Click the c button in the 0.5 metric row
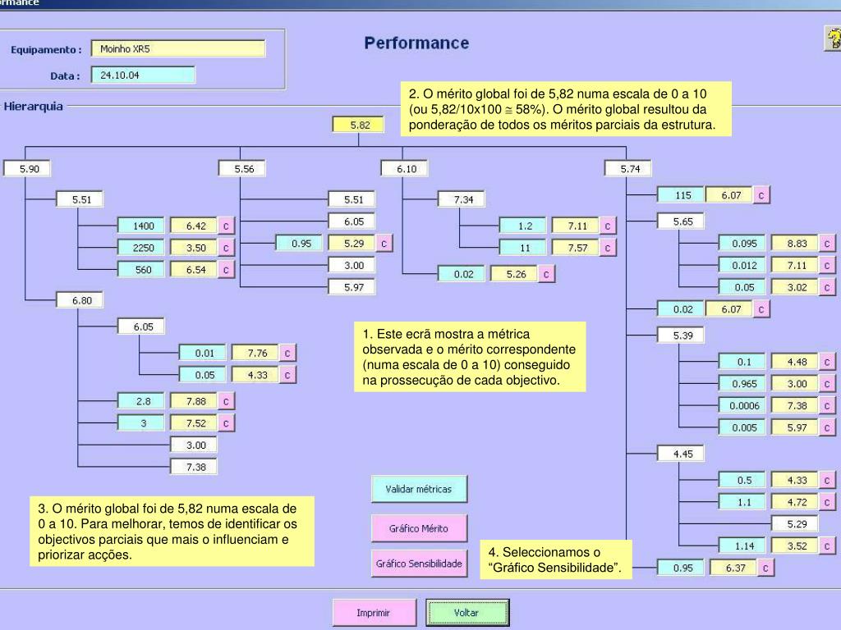 [827, 481]
